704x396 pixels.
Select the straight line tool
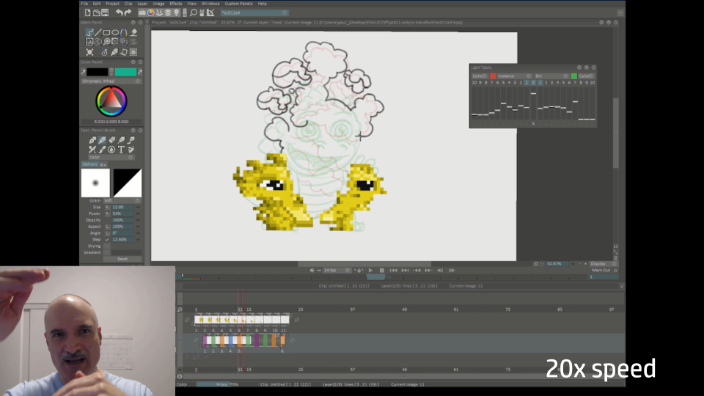98,32
